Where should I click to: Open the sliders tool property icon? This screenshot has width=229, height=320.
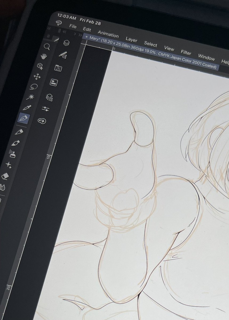pos(46,109)
